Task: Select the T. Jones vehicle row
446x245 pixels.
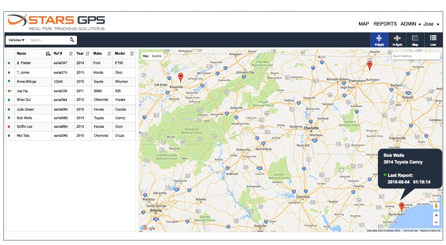Action: click(71, 73)
